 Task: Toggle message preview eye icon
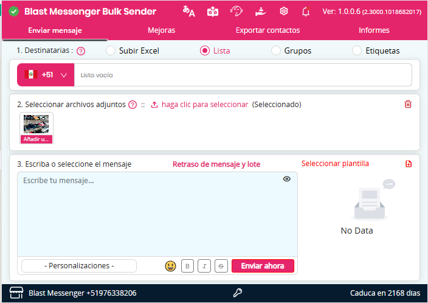coord(287,179)
